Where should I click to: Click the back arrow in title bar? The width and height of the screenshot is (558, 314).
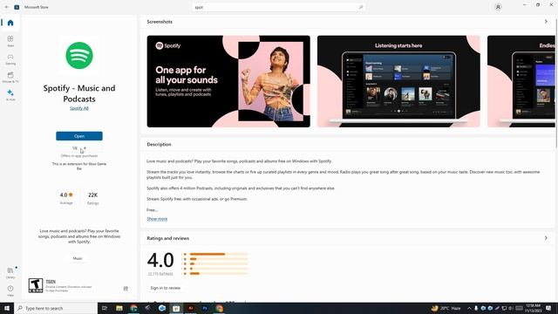pos(6,7)
